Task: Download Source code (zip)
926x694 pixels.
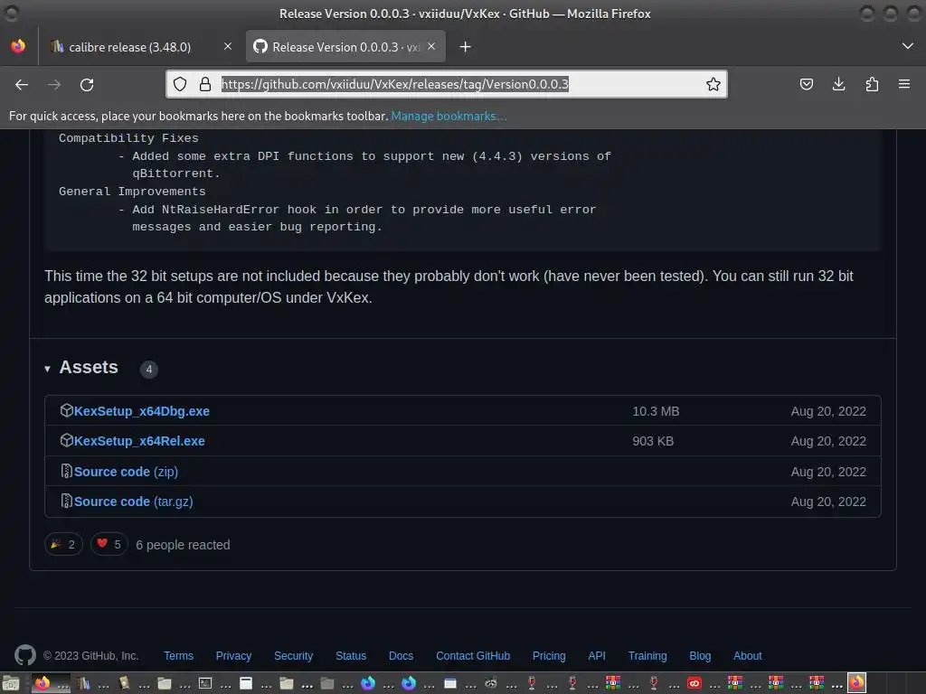Action: point(126,472)
